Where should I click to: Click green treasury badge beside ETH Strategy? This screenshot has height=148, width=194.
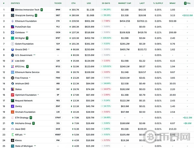click(x=31, y=118)
